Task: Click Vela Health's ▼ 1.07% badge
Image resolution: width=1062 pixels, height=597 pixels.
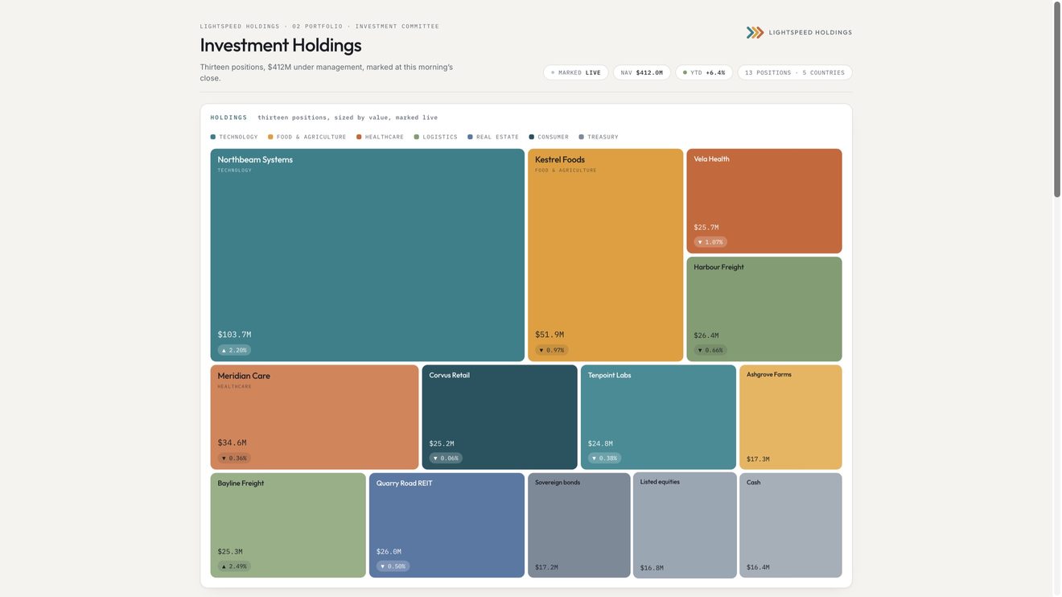Action: tap(710, 242)
